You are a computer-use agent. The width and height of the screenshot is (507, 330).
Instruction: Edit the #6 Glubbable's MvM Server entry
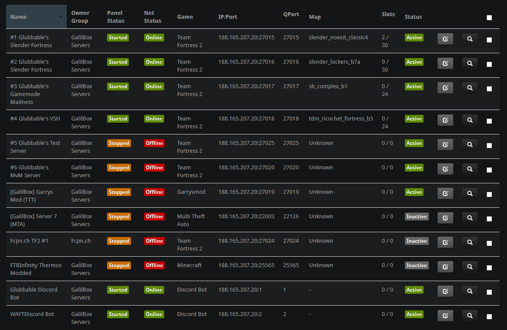click(x=445, y=169)
